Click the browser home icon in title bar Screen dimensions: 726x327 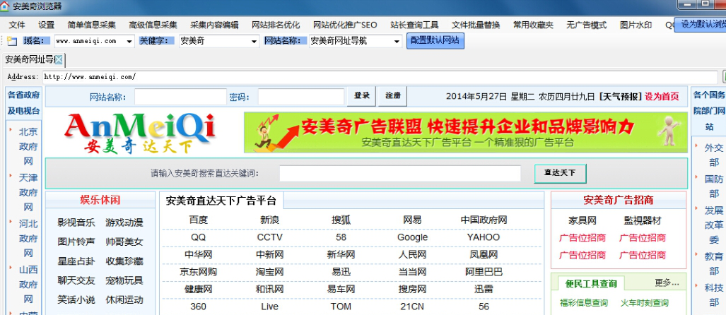click(x=5, y=6)
